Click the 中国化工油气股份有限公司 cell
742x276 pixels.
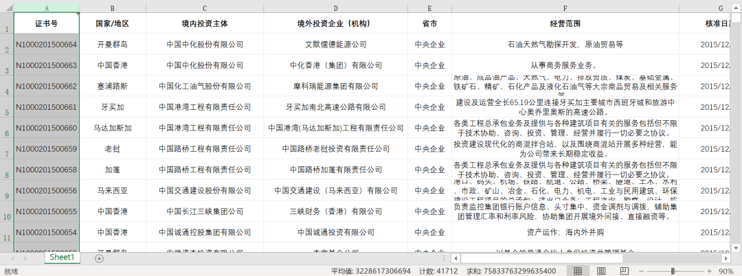(x=205, y=86)
